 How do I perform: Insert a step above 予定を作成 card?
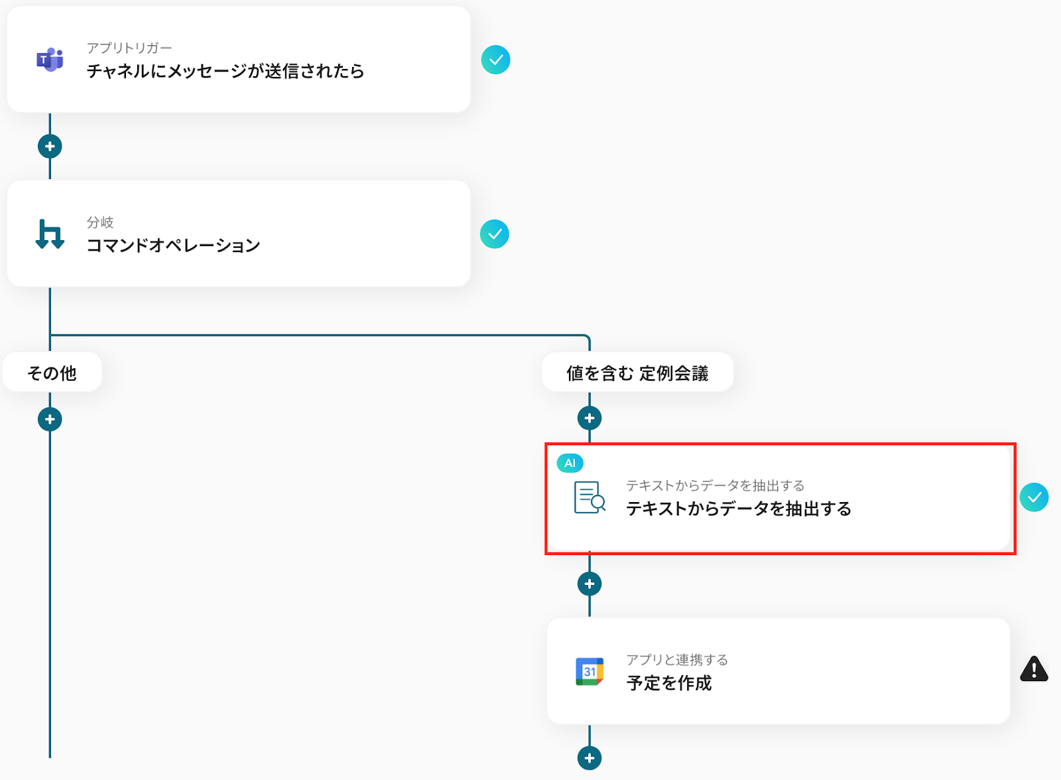click(x=590, y=584)
